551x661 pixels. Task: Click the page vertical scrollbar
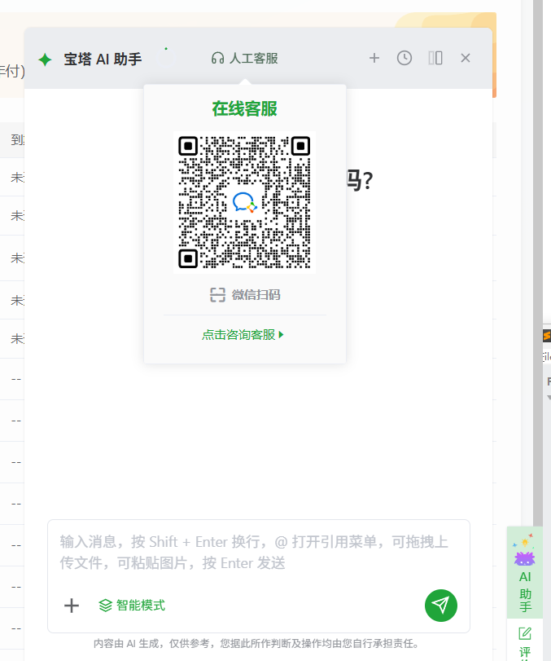pyautogui.click(x=537, y=263)
